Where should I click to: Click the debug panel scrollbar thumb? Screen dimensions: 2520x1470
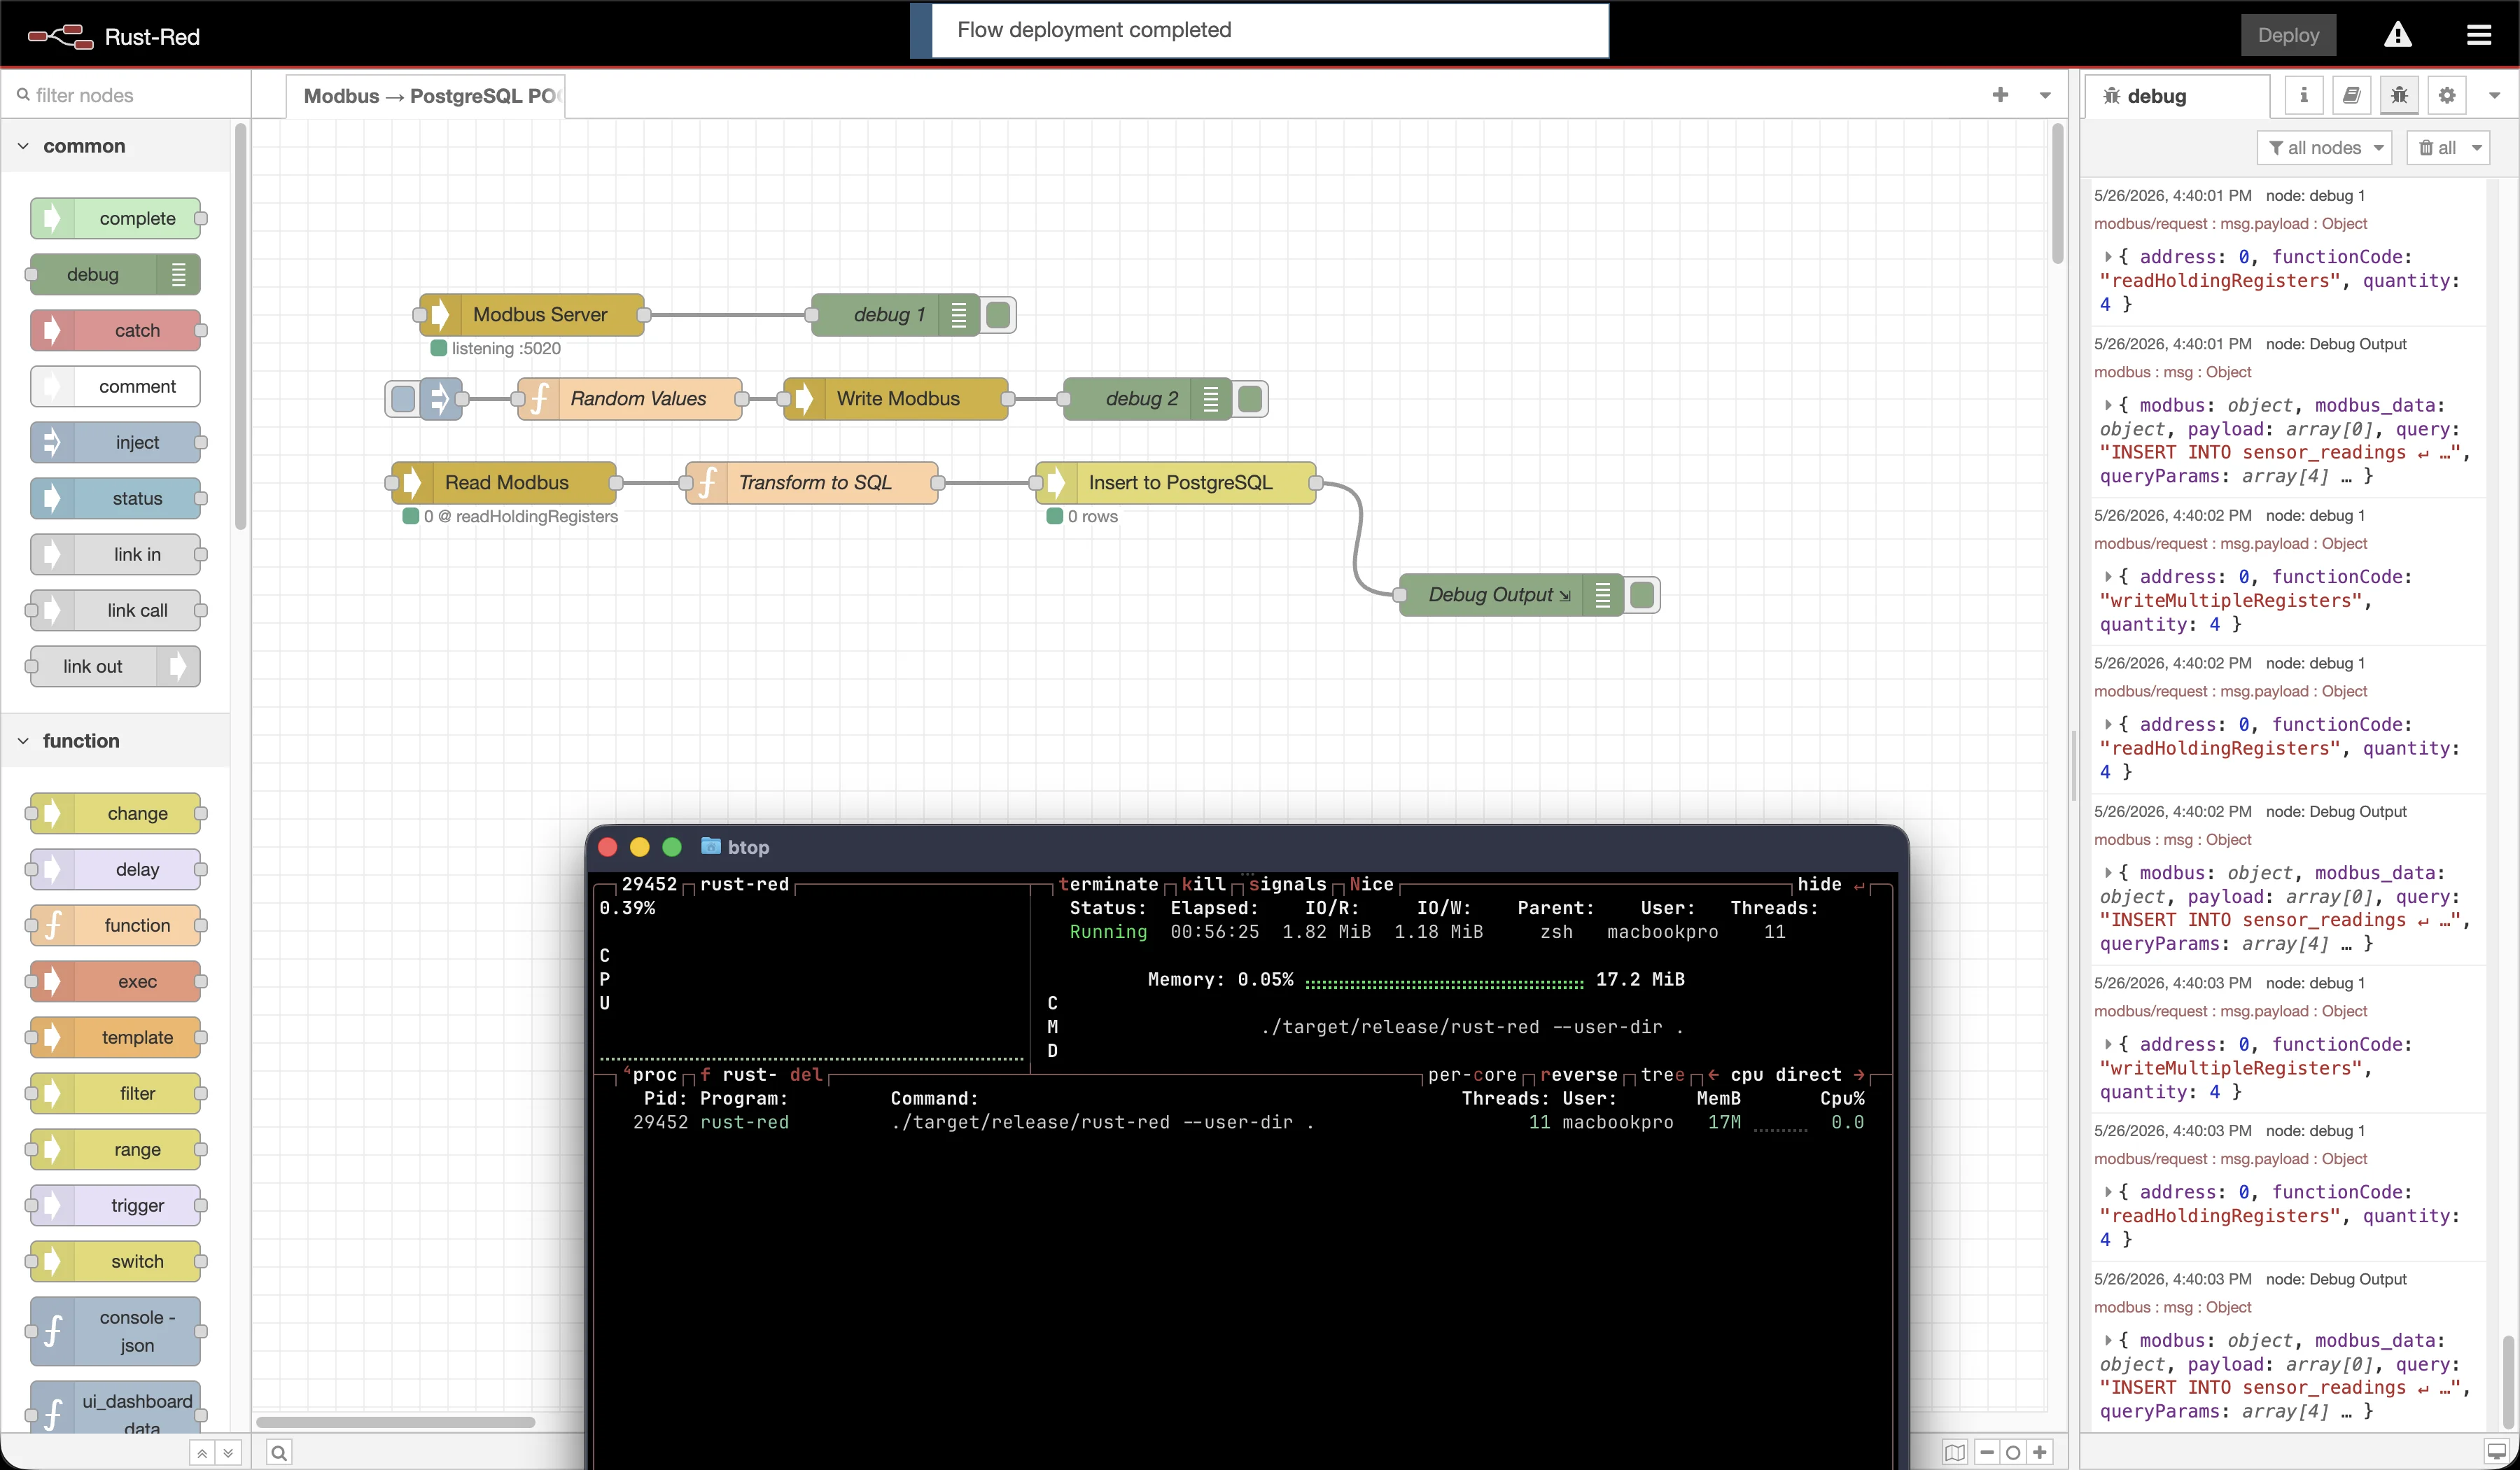2508,1382
